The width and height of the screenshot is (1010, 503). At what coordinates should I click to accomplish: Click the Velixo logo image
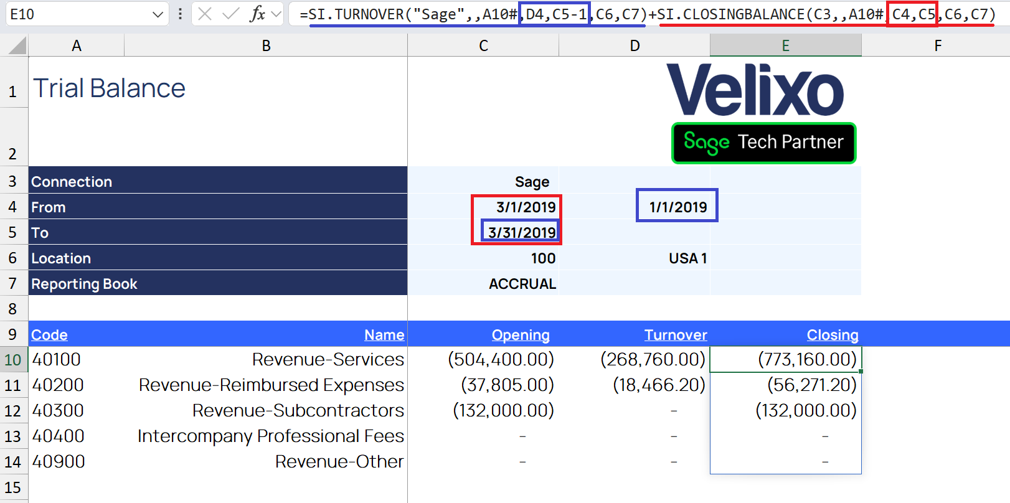click(x=755, y=90)
